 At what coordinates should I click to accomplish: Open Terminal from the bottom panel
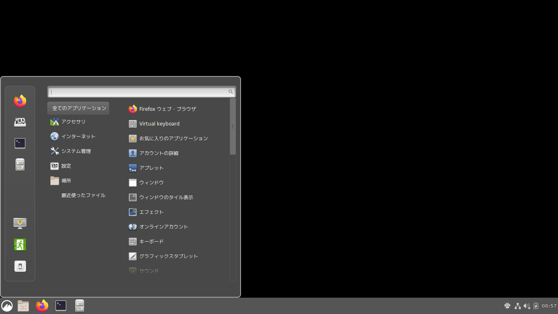pos(61,306)
